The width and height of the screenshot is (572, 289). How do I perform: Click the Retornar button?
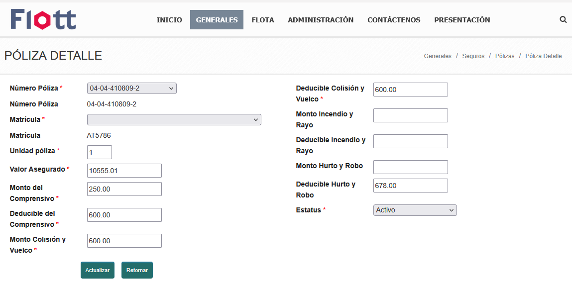[x=137, y=270]
